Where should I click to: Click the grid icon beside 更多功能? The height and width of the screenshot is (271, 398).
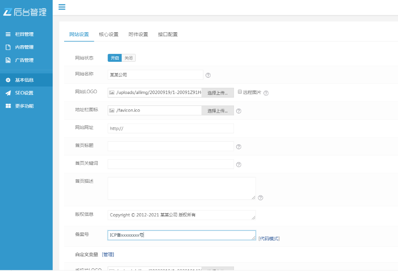tap(8, 106)
